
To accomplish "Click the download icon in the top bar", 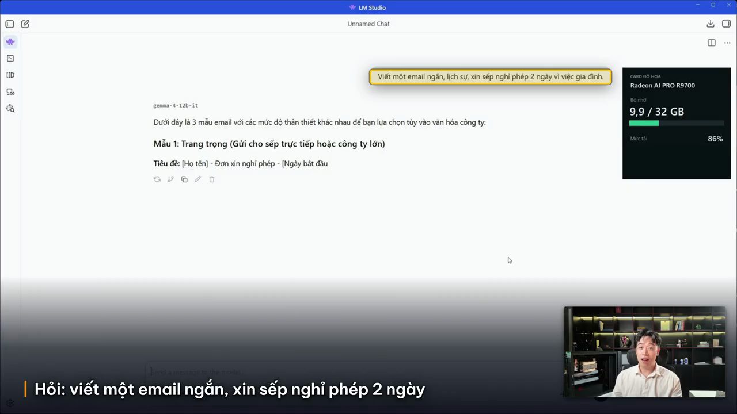I will tap(711, 24).
